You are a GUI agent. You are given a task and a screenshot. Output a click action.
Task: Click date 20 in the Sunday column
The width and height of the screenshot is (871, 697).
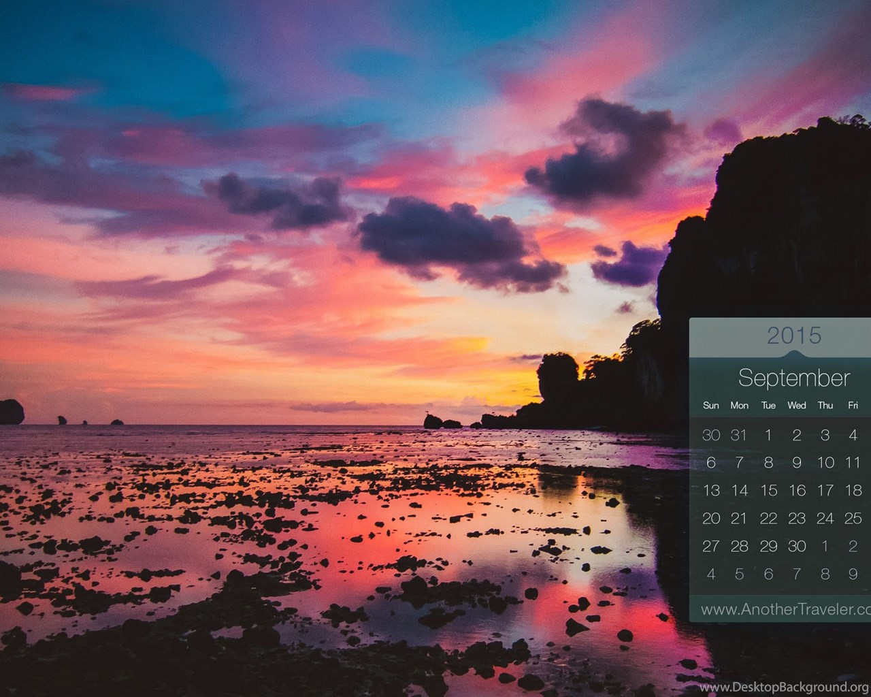[x=711, y=518]
